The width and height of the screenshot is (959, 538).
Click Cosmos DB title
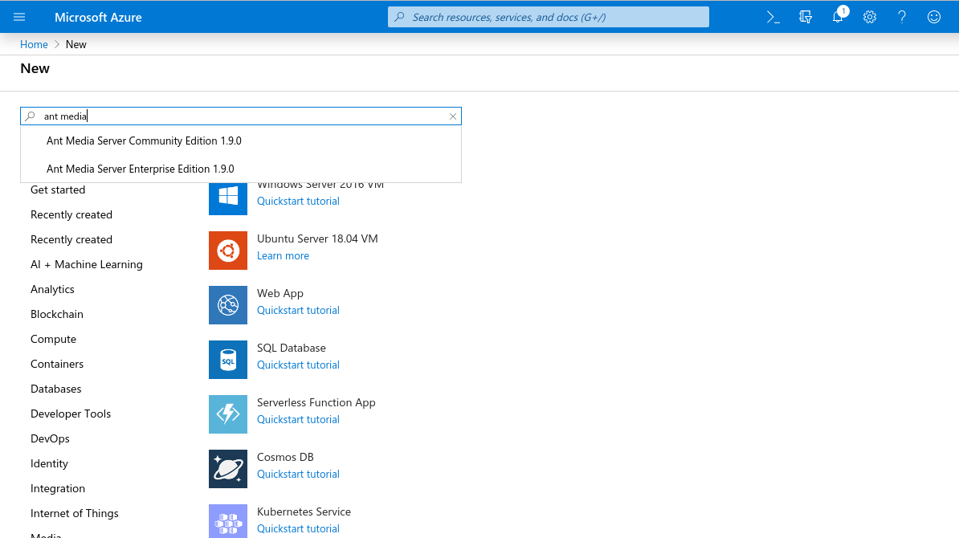click(285, 458)
